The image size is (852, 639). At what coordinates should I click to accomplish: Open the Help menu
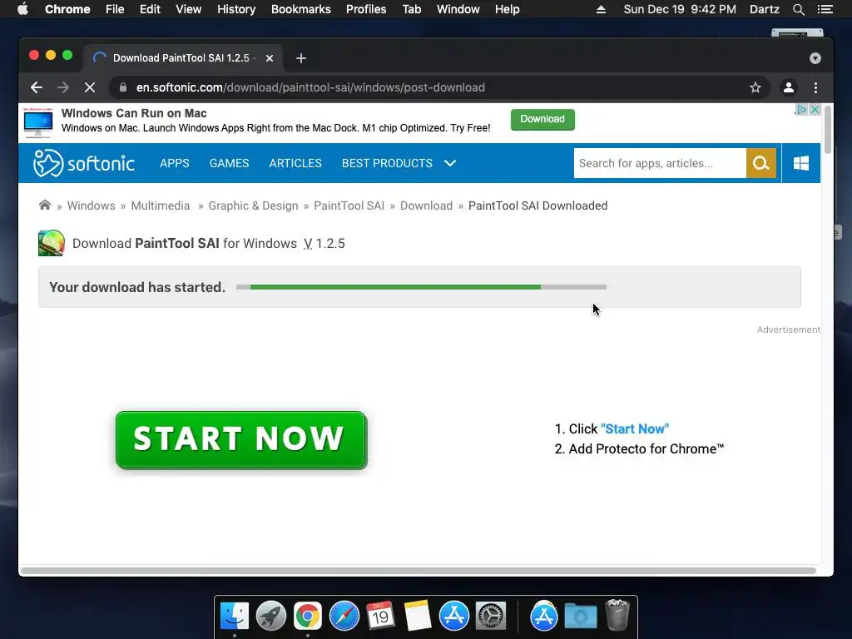(x=507, y=9)
